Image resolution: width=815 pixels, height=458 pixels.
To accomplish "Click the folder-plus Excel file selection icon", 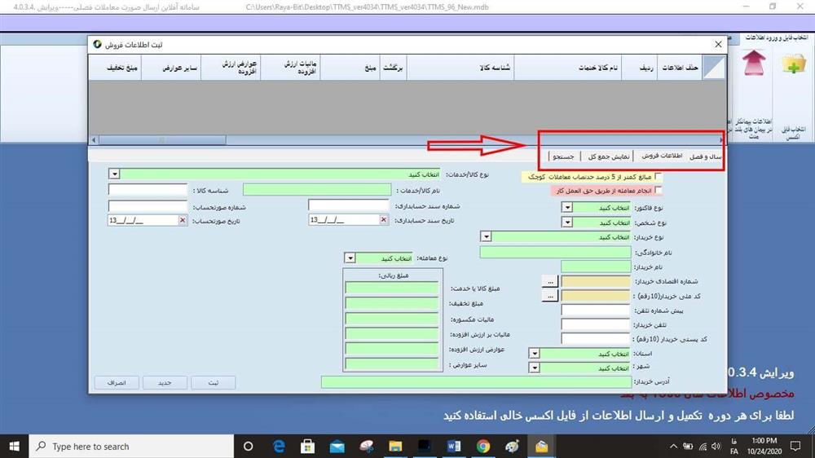I will pyautogui.click(x=794, y=64).
